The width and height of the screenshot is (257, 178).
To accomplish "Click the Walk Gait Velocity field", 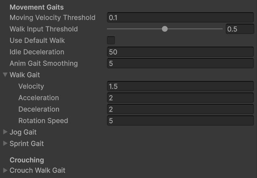I will [x=181, y=86].
